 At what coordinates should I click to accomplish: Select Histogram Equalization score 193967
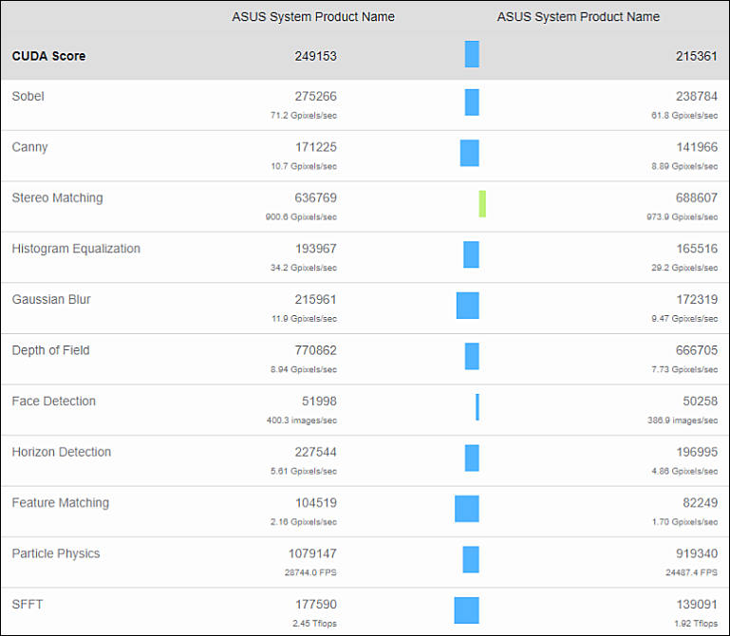click(316, 249)
